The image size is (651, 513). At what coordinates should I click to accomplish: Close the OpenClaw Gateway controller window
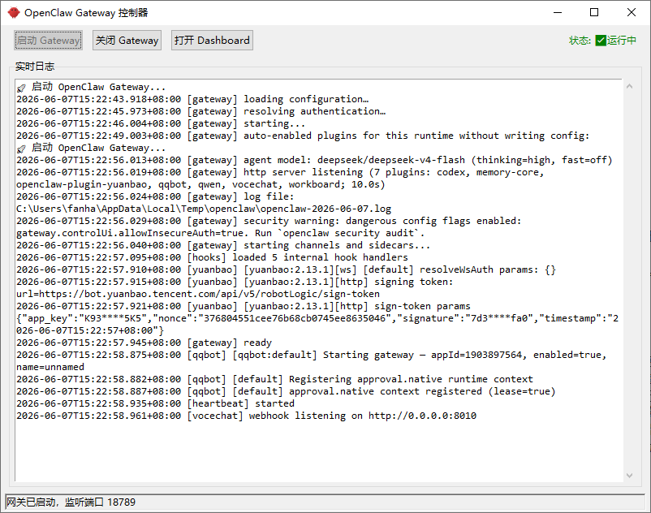pos(631,12)
